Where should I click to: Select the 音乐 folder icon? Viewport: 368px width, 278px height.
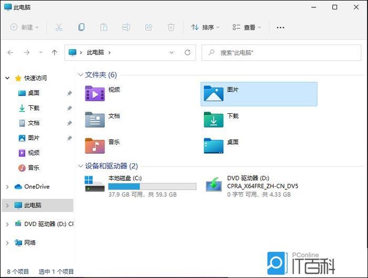(x=95, y=146)
